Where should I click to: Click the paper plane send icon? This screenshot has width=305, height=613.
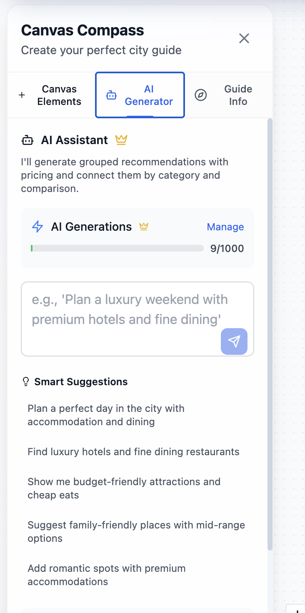pos(234,341)
